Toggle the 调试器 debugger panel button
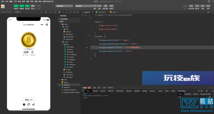Image resolution: width=214 pixels, height=114 pixels. [27, 6]
